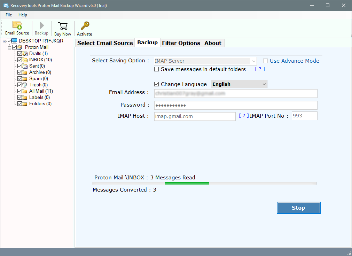Image resolution: width=352 pixels, height=256 pixels.
Task: Click the 'Messages Converted : 3' status text
Action: tap(124, 190)
